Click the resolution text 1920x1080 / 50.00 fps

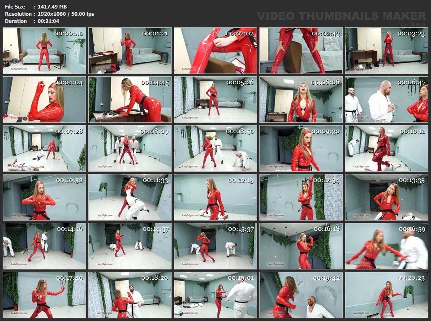pyautogui.click(x=66, y=14)
